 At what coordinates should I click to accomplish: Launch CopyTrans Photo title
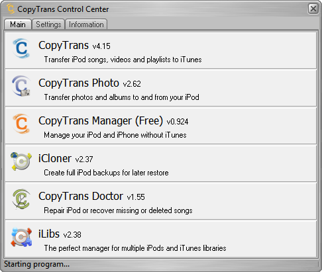[x=79, y=83]
